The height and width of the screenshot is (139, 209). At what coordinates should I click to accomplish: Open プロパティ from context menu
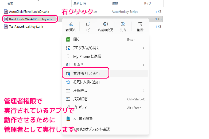coord(105,108)
